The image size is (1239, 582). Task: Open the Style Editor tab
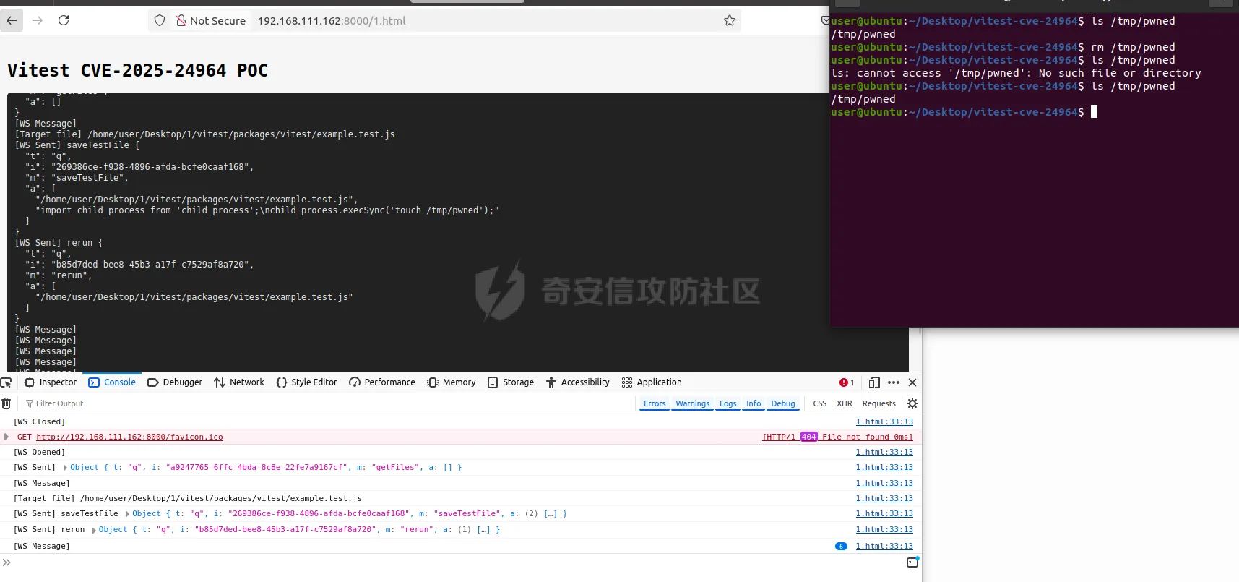[x=306, y=382]
